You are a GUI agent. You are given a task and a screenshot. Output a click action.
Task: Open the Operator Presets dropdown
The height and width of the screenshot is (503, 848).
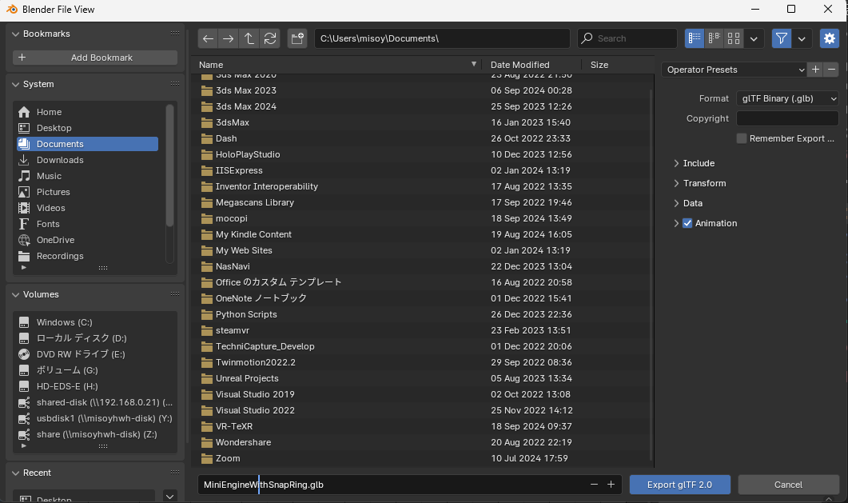click(734, 70)
